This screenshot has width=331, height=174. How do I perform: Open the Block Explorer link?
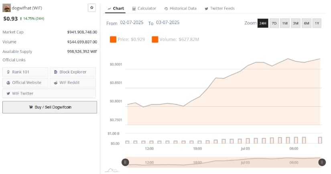[73, 72]
